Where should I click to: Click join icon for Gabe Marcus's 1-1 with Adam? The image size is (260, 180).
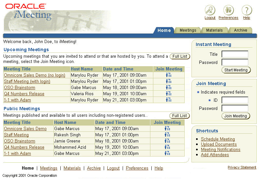[x=167, y=153]
